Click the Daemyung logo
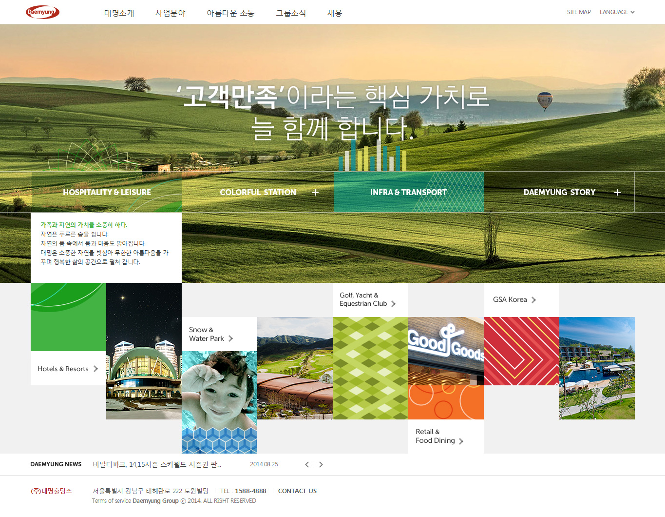The width and height of the screenshot is (665, 517). point(42,12)
